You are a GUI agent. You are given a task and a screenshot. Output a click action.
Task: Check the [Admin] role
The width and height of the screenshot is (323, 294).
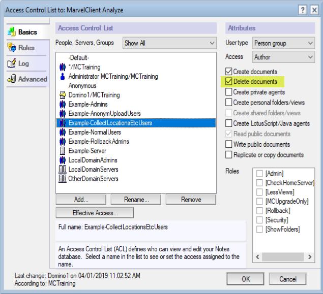259,173
